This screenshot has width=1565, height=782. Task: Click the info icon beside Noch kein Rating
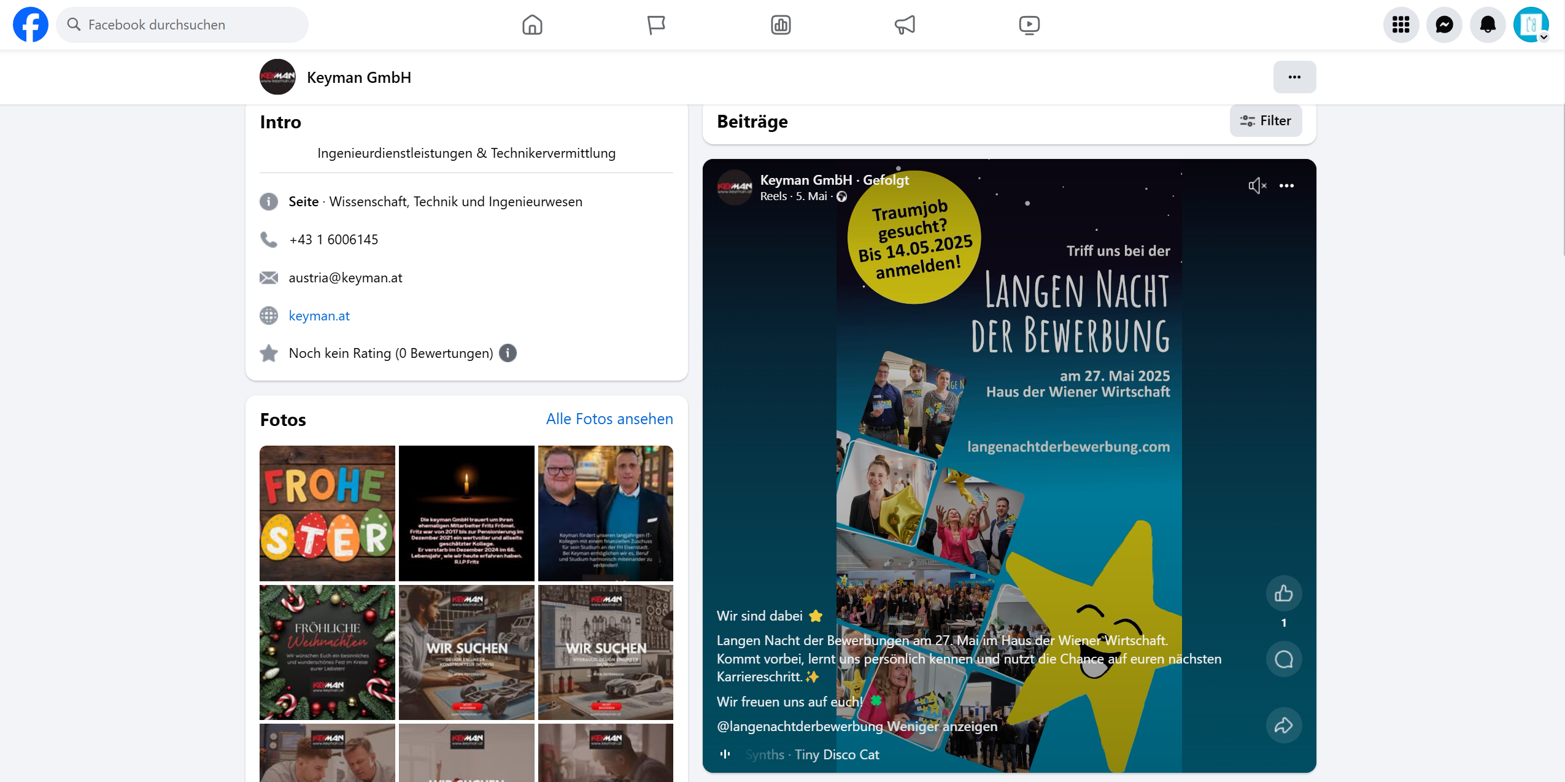[508, 353]
